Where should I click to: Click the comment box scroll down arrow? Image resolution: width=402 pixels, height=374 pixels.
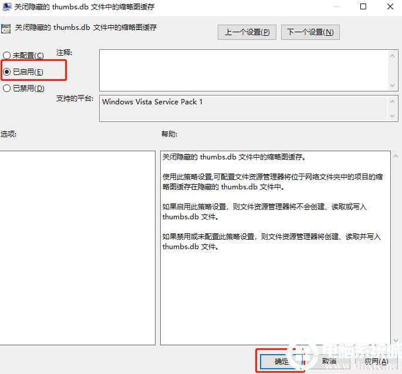coord(392,86)
